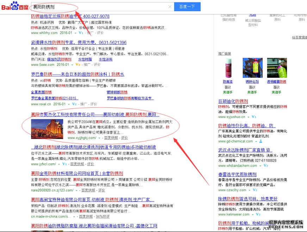Screen dimensions: 307x232
Task: Expand dropdown arrow next to nare2008920.cn.zj123.com
Action: [76, 190]
